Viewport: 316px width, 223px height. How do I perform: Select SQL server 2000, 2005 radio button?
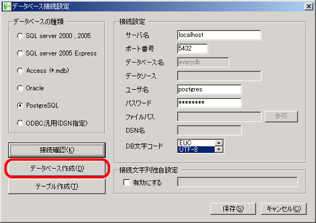20,36
